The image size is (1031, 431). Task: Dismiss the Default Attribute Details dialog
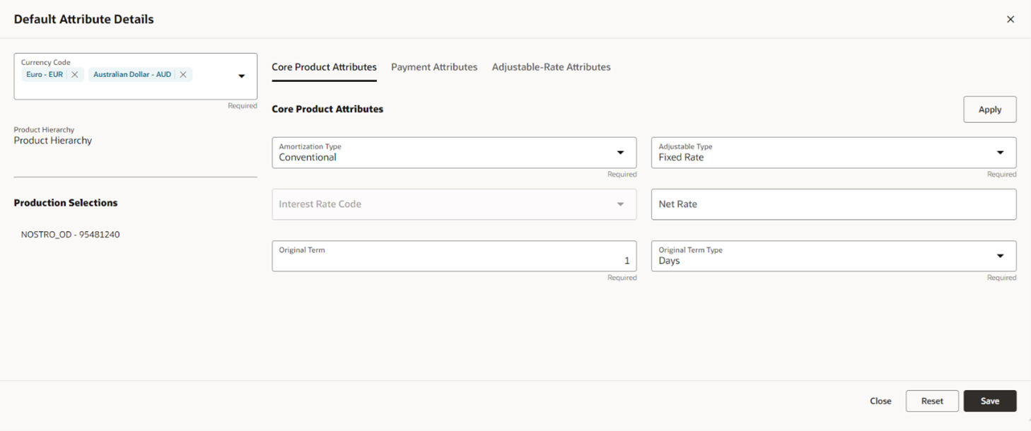click(x=1010, y=19)
